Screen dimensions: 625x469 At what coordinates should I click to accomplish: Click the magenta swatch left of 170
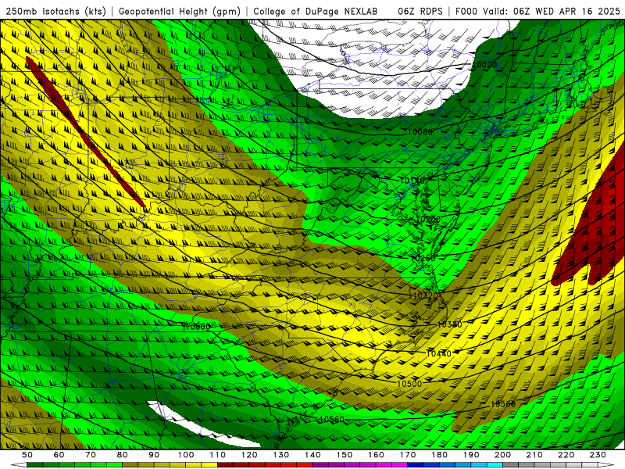click(x=399, y=465)
